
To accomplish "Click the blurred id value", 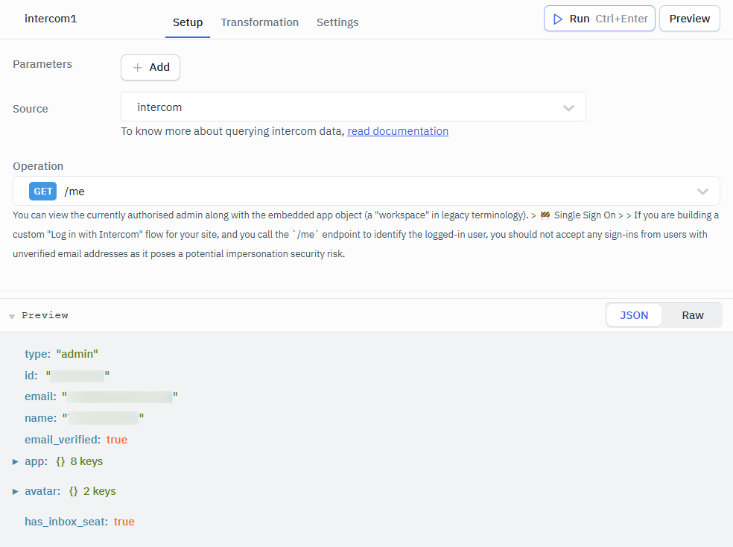I will [77, 376].
